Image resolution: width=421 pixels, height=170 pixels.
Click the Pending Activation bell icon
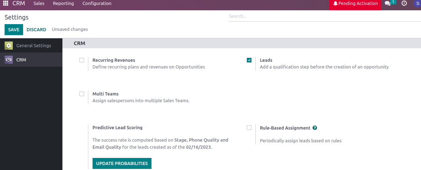click(336, 4)
